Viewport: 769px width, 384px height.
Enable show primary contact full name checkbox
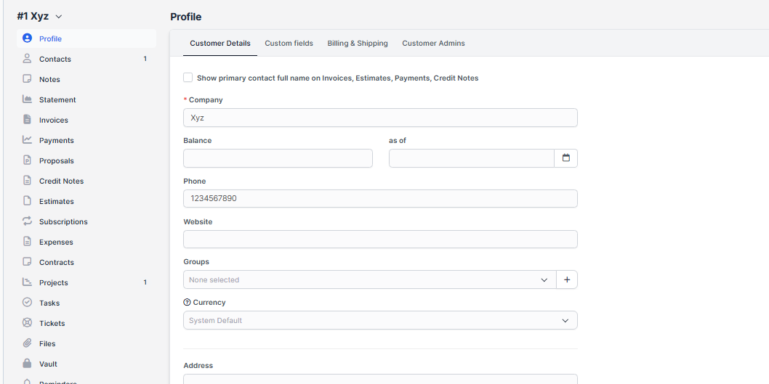(188, 78)
